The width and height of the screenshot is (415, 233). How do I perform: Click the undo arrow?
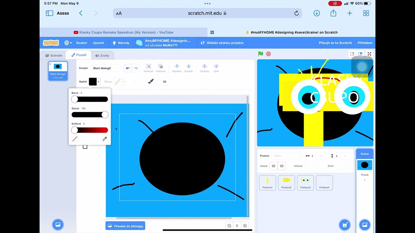(x=128, y=68)
